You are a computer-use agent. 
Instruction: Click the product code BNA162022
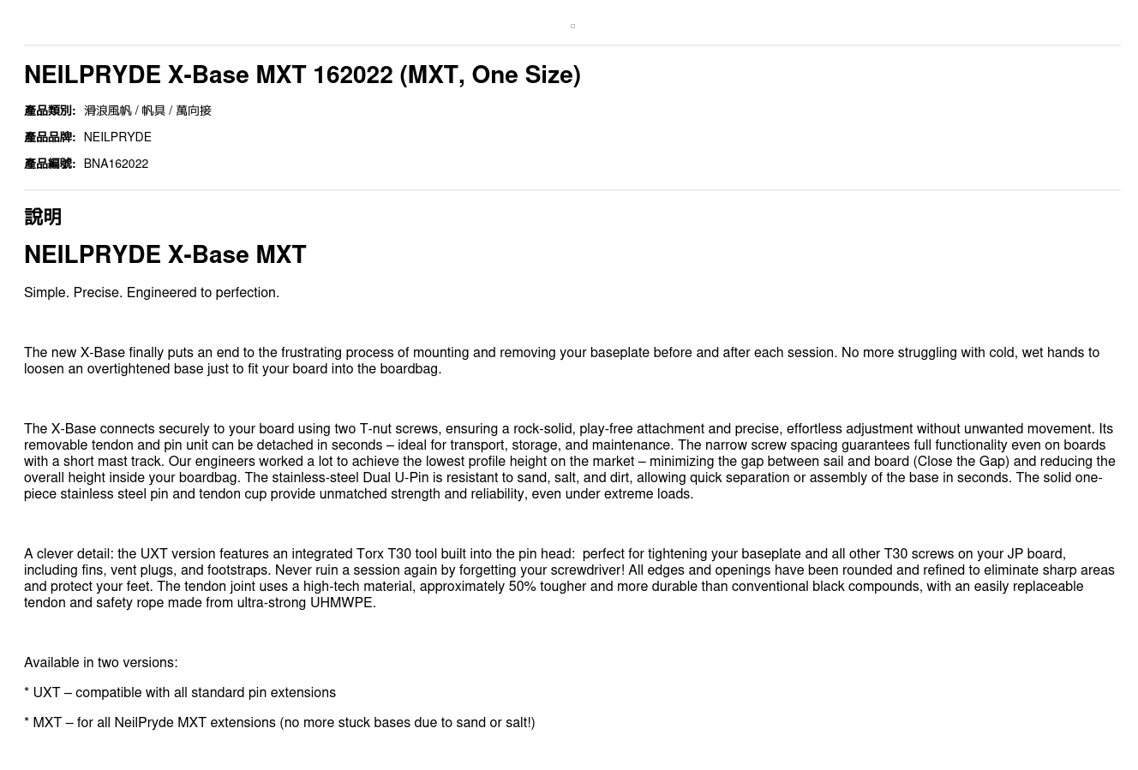pos(116,164)
